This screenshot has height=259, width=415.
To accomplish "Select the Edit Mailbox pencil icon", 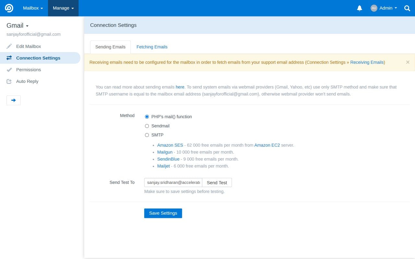I will pyautogui.click(x=9, y=46).
